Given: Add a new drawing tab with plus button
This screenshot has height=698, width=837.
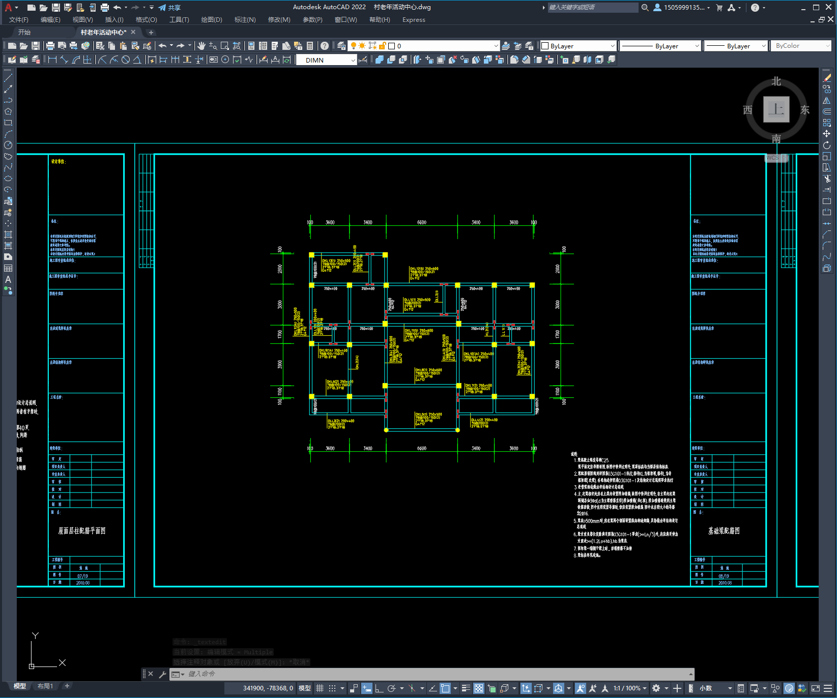Looking at the screenshot, I should tap(151, 32).
